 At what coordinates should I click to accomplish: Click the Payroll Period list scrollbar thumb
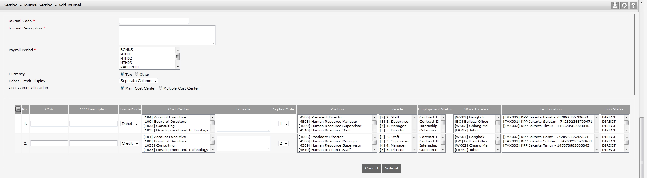(177, 56)
